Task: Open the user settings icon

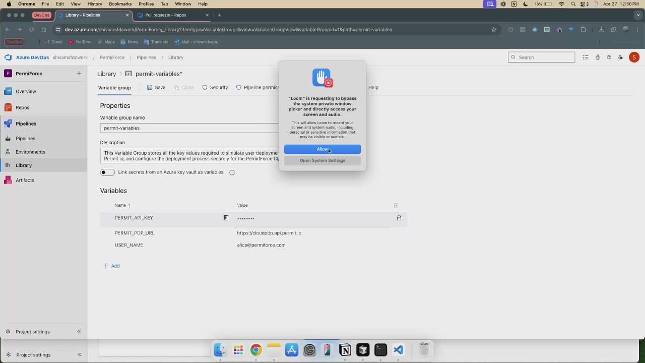Action: pos(621,57)
